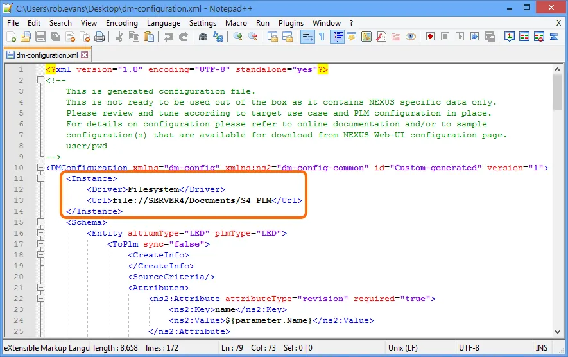Click the Copy toolbar icon

[134, 37]
